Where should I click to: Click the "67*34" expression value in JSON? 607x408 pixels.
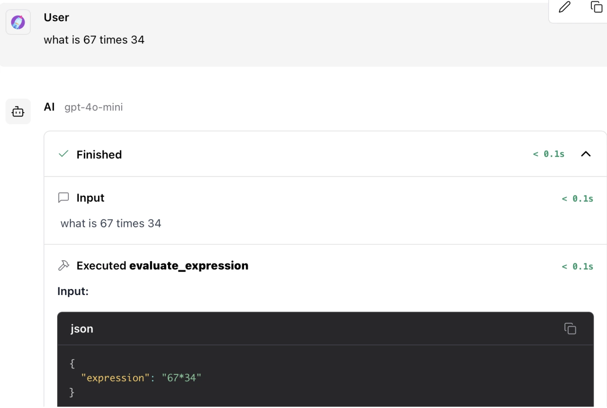[x=181, y=378]
